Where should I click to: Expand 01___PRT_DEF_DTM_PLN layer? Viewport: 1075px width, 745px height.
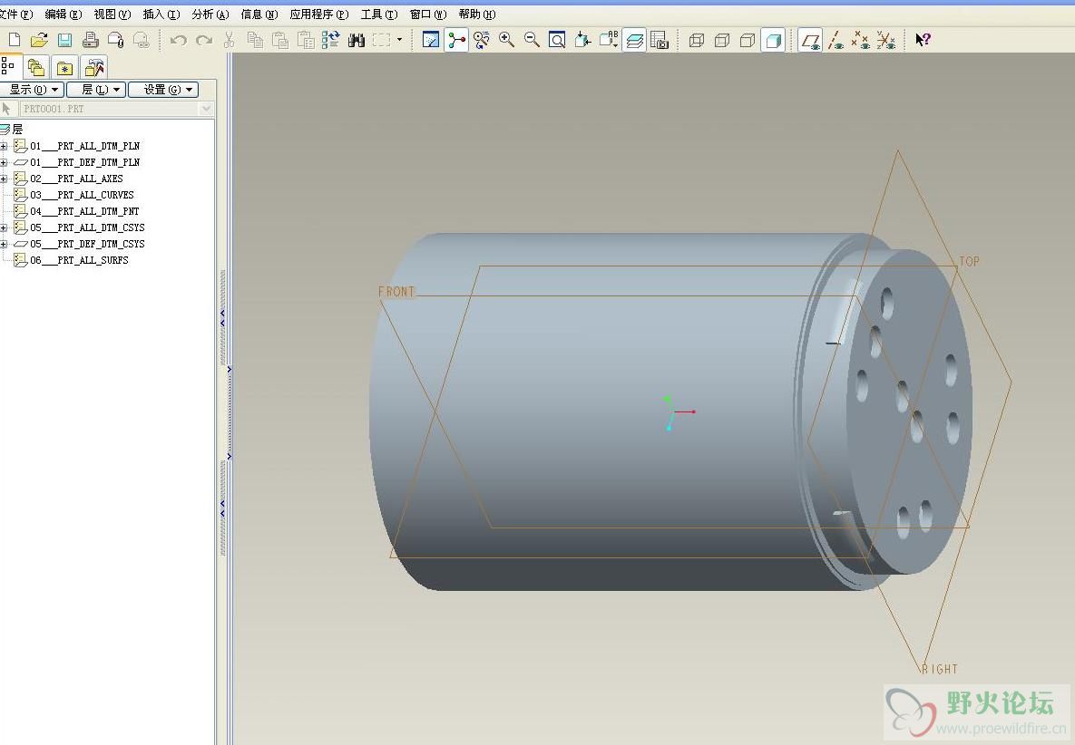coord(4,162)
